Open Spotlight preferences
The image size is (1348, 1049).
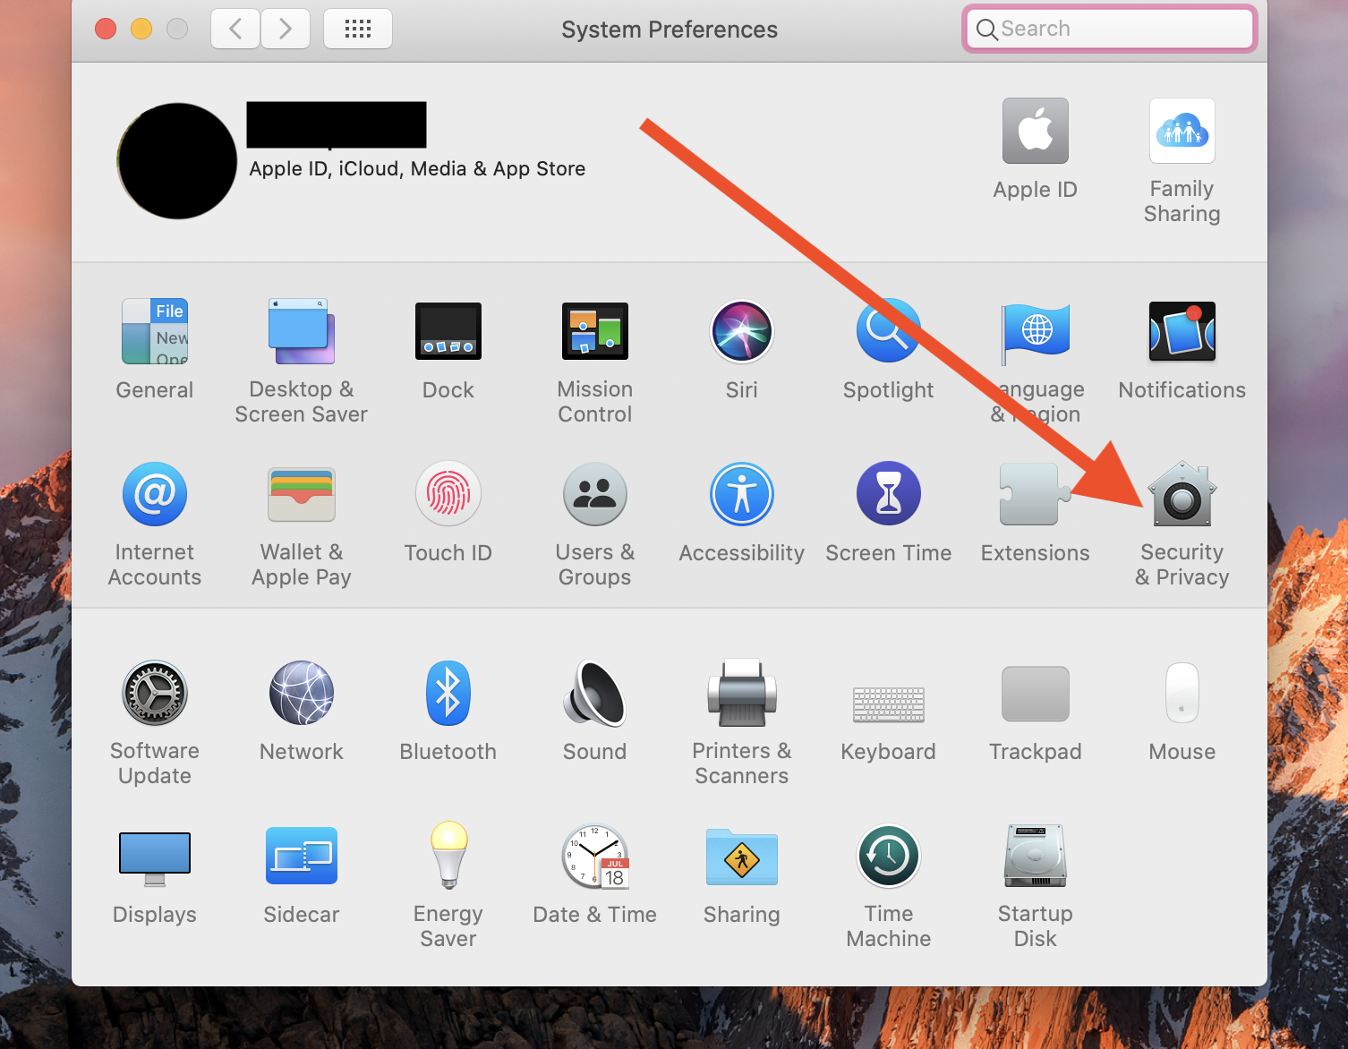[889, 331]
